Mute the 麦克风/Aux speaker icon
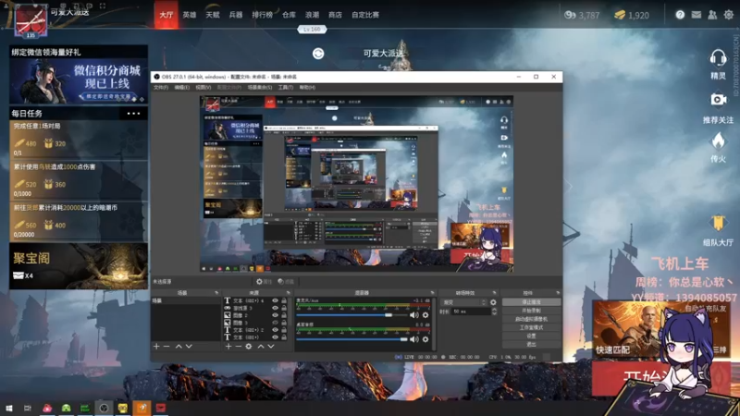Viewport: 740px width, 416px height. [x=413, y=315]
